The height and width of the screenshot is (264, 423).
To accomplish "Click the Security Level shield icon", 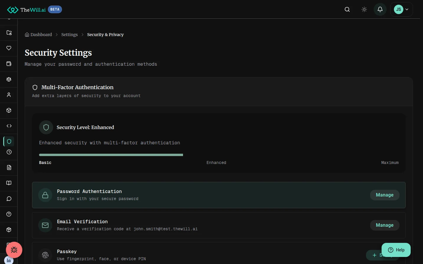I will (x=46, y=127).
